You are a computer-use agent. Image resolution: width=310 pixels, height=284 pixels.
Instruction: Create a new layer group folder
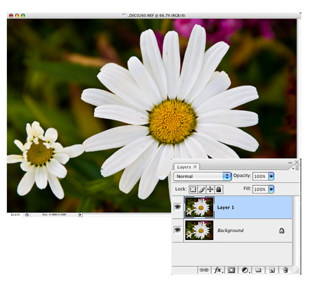(258, 270)
